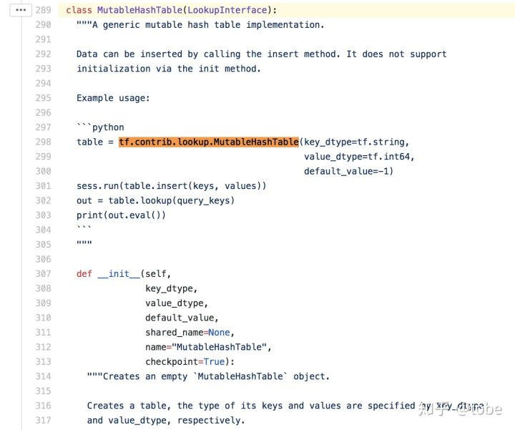This screenshot has width=515, height=430.
Task: Click 'default_value=-1)' on line 300
Action: click(348, 172)
